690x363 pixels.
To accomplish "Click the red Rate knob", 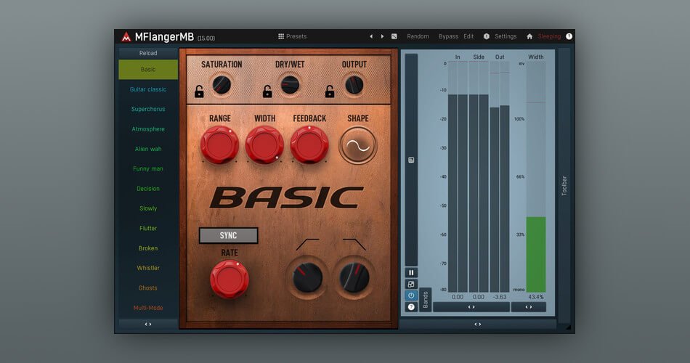I will pos(230,280).
